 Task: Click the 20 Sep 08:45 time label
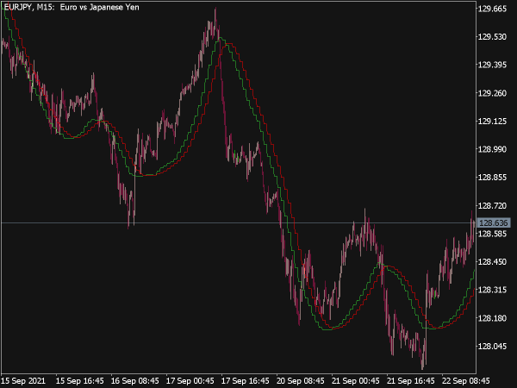301,381
